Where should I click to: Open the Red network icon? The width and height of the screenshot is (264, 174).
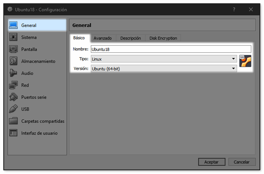pos(13,85)
